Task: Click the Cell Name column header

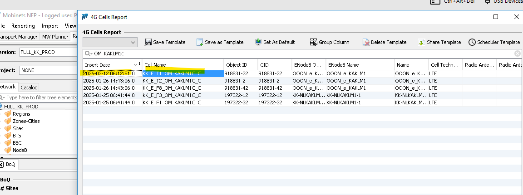Action: coord(182,65)
